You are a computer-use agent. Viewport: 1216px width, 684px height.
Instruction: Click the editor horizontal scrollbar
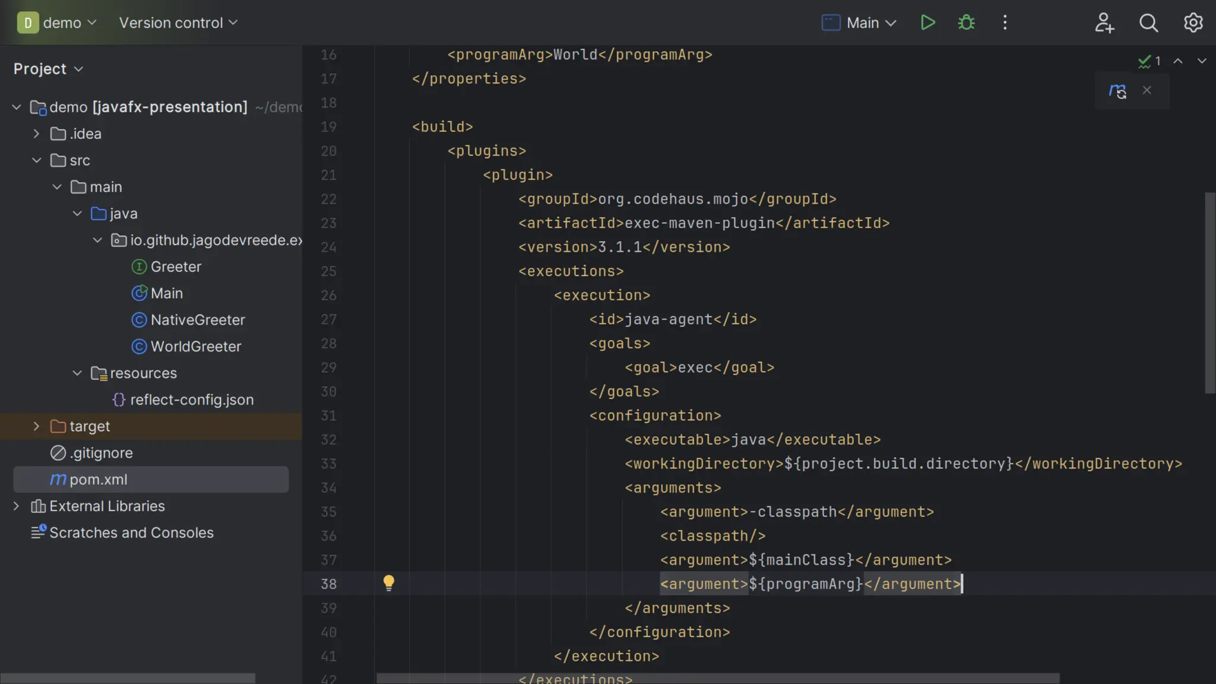pyautogui.click(x=717, y=678)
